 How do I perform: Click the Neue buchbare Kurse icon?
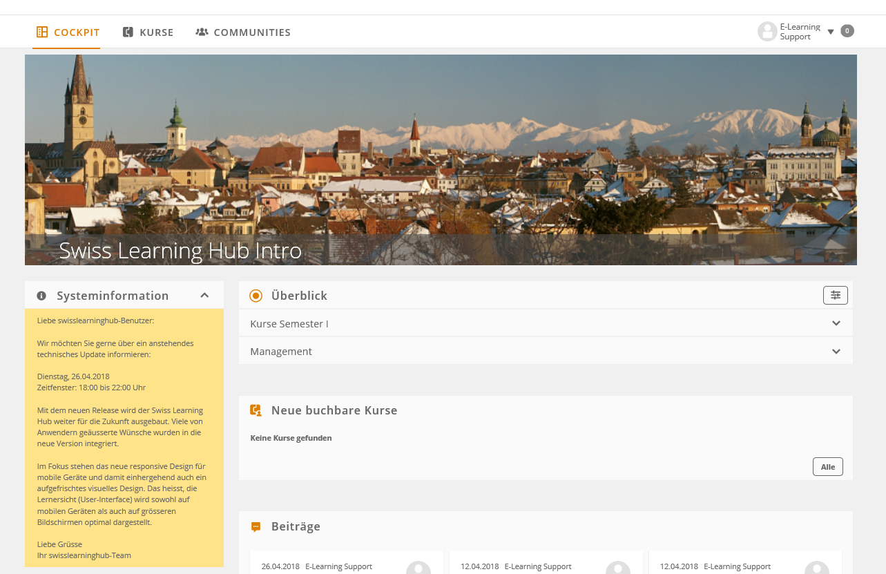(256, 410)
